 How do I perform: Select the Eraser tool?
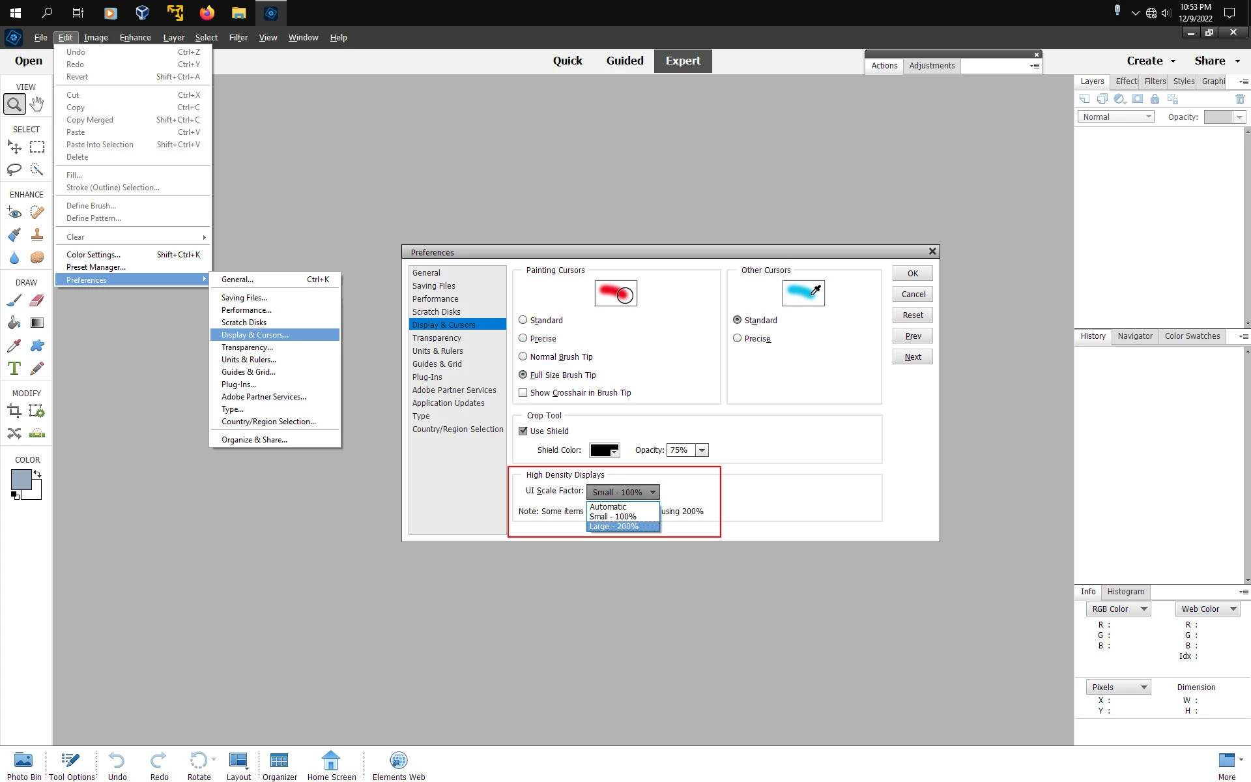coord(37,300)
